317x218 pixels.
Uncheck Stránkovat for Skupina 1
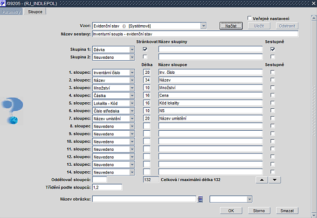[145, 49]
